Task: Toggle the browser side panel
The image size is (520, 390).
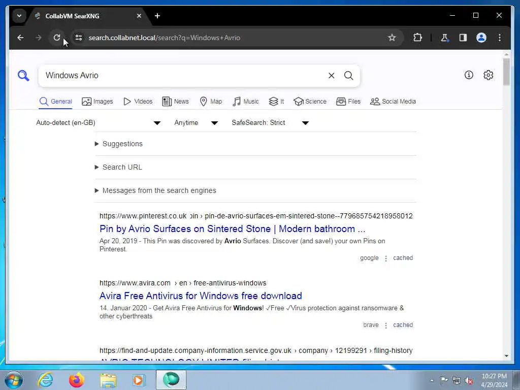Action: click(463, 38)
